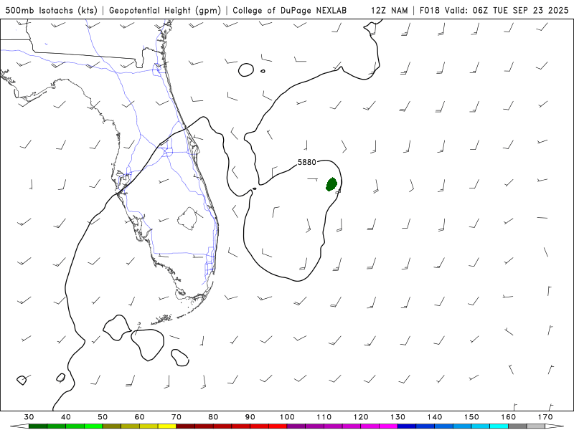The width and height of the screenshot is (574, 430).
Task: Click the dark blue 130-135 kt legend swatch
Action: coord(407,426)
